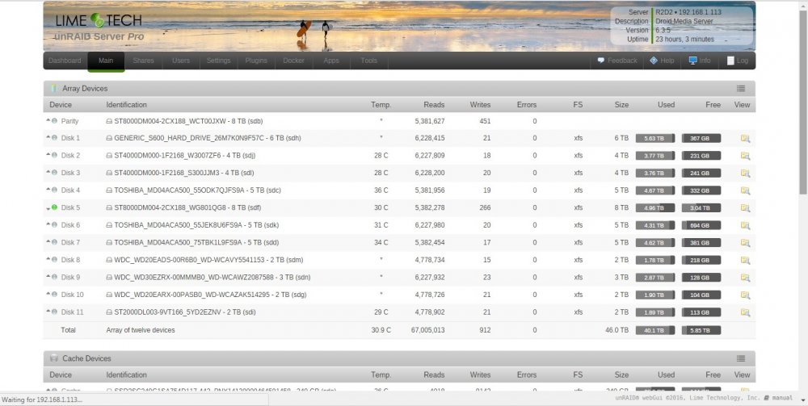808x406 pixels.
Task: Open the Dashboard tab
Action: click(x=65, y=61)
